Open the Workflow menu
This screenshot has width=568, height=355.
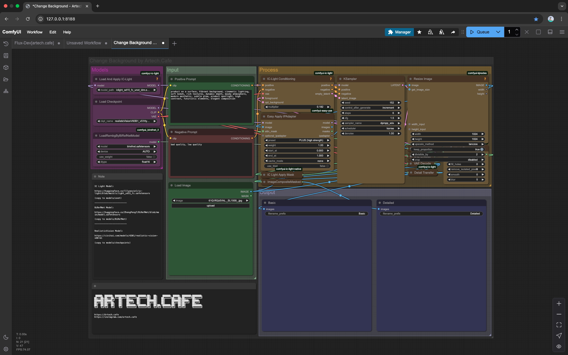(35, 32)
